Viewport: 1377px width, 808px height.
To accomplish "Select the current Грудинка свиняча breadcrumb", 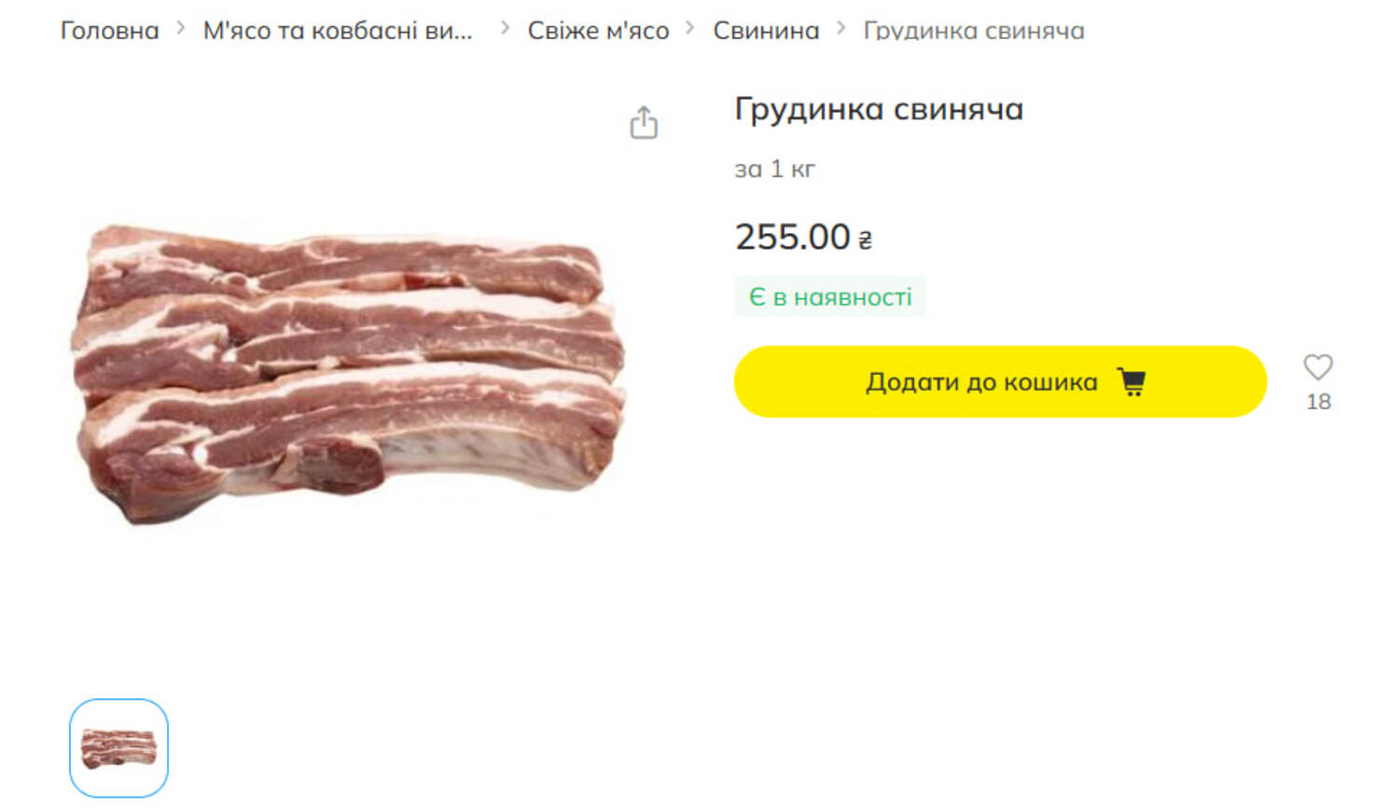I will point(974,31).
